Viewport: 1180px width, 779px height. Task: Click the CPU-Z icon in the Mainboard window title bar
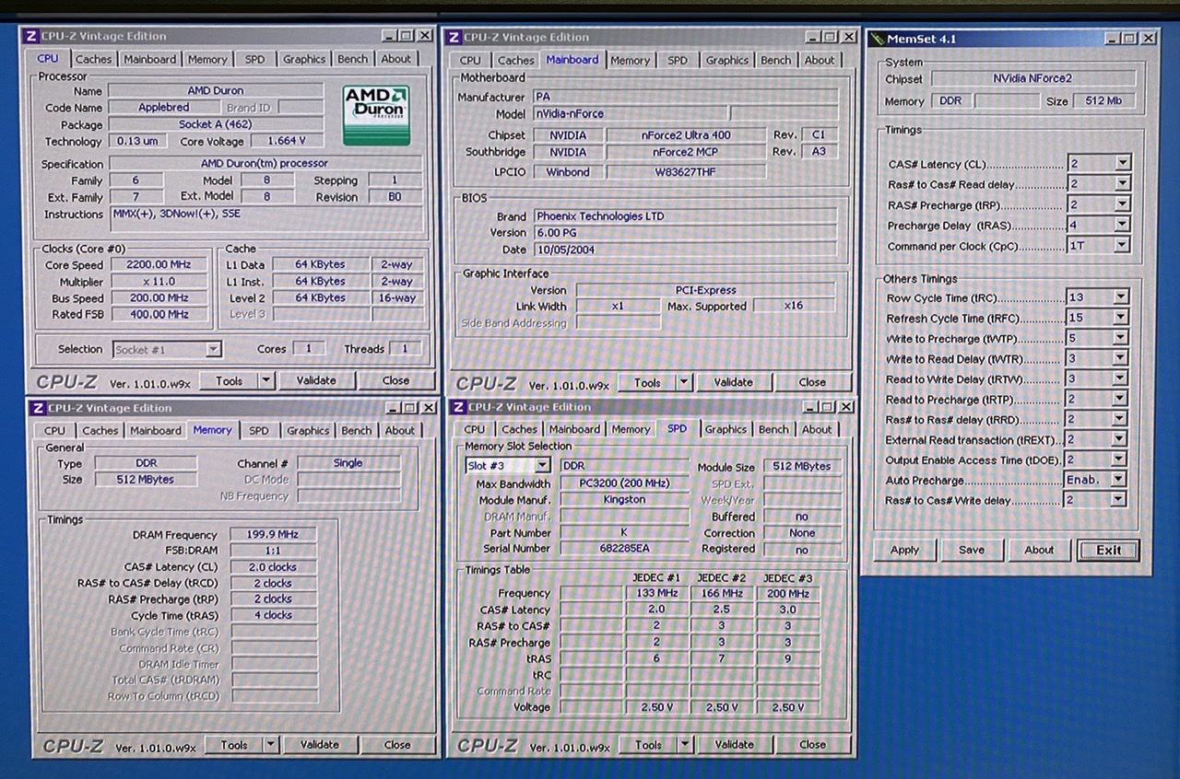(x=453, y=37)
